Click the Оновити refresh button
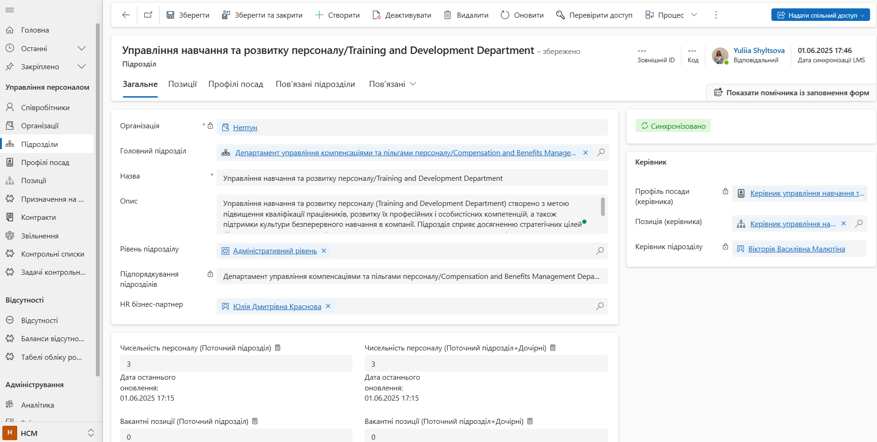Viewport: 877px width, 442px height. coord(522,15)
